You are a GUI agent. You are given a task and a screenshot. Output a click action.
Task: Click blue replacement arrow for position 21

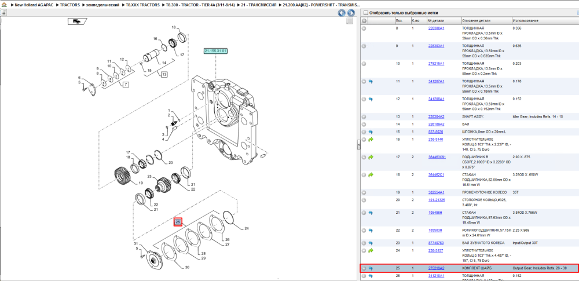coord(371,213)
